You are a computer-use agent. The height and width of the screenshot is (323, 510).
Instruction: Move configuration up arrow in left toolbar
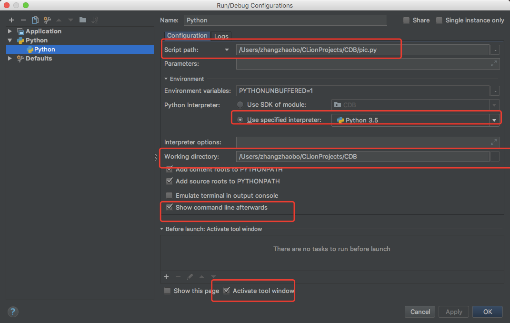59,20
